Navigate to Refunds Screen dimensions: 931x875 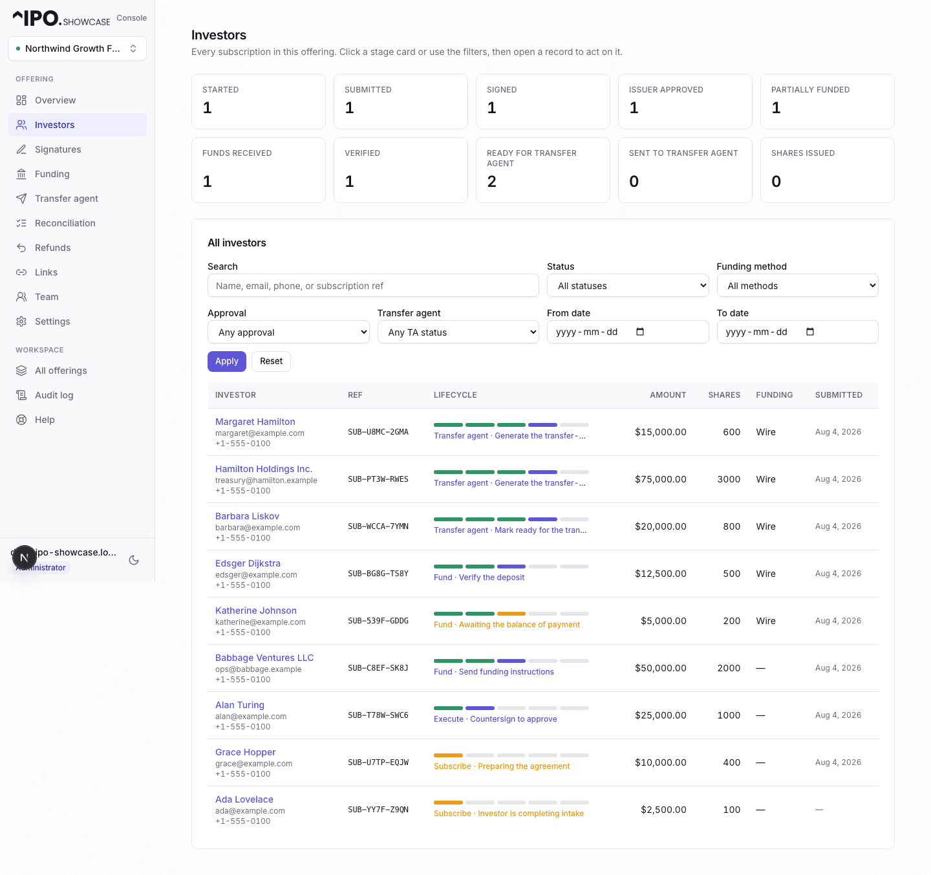click(77, 248)
